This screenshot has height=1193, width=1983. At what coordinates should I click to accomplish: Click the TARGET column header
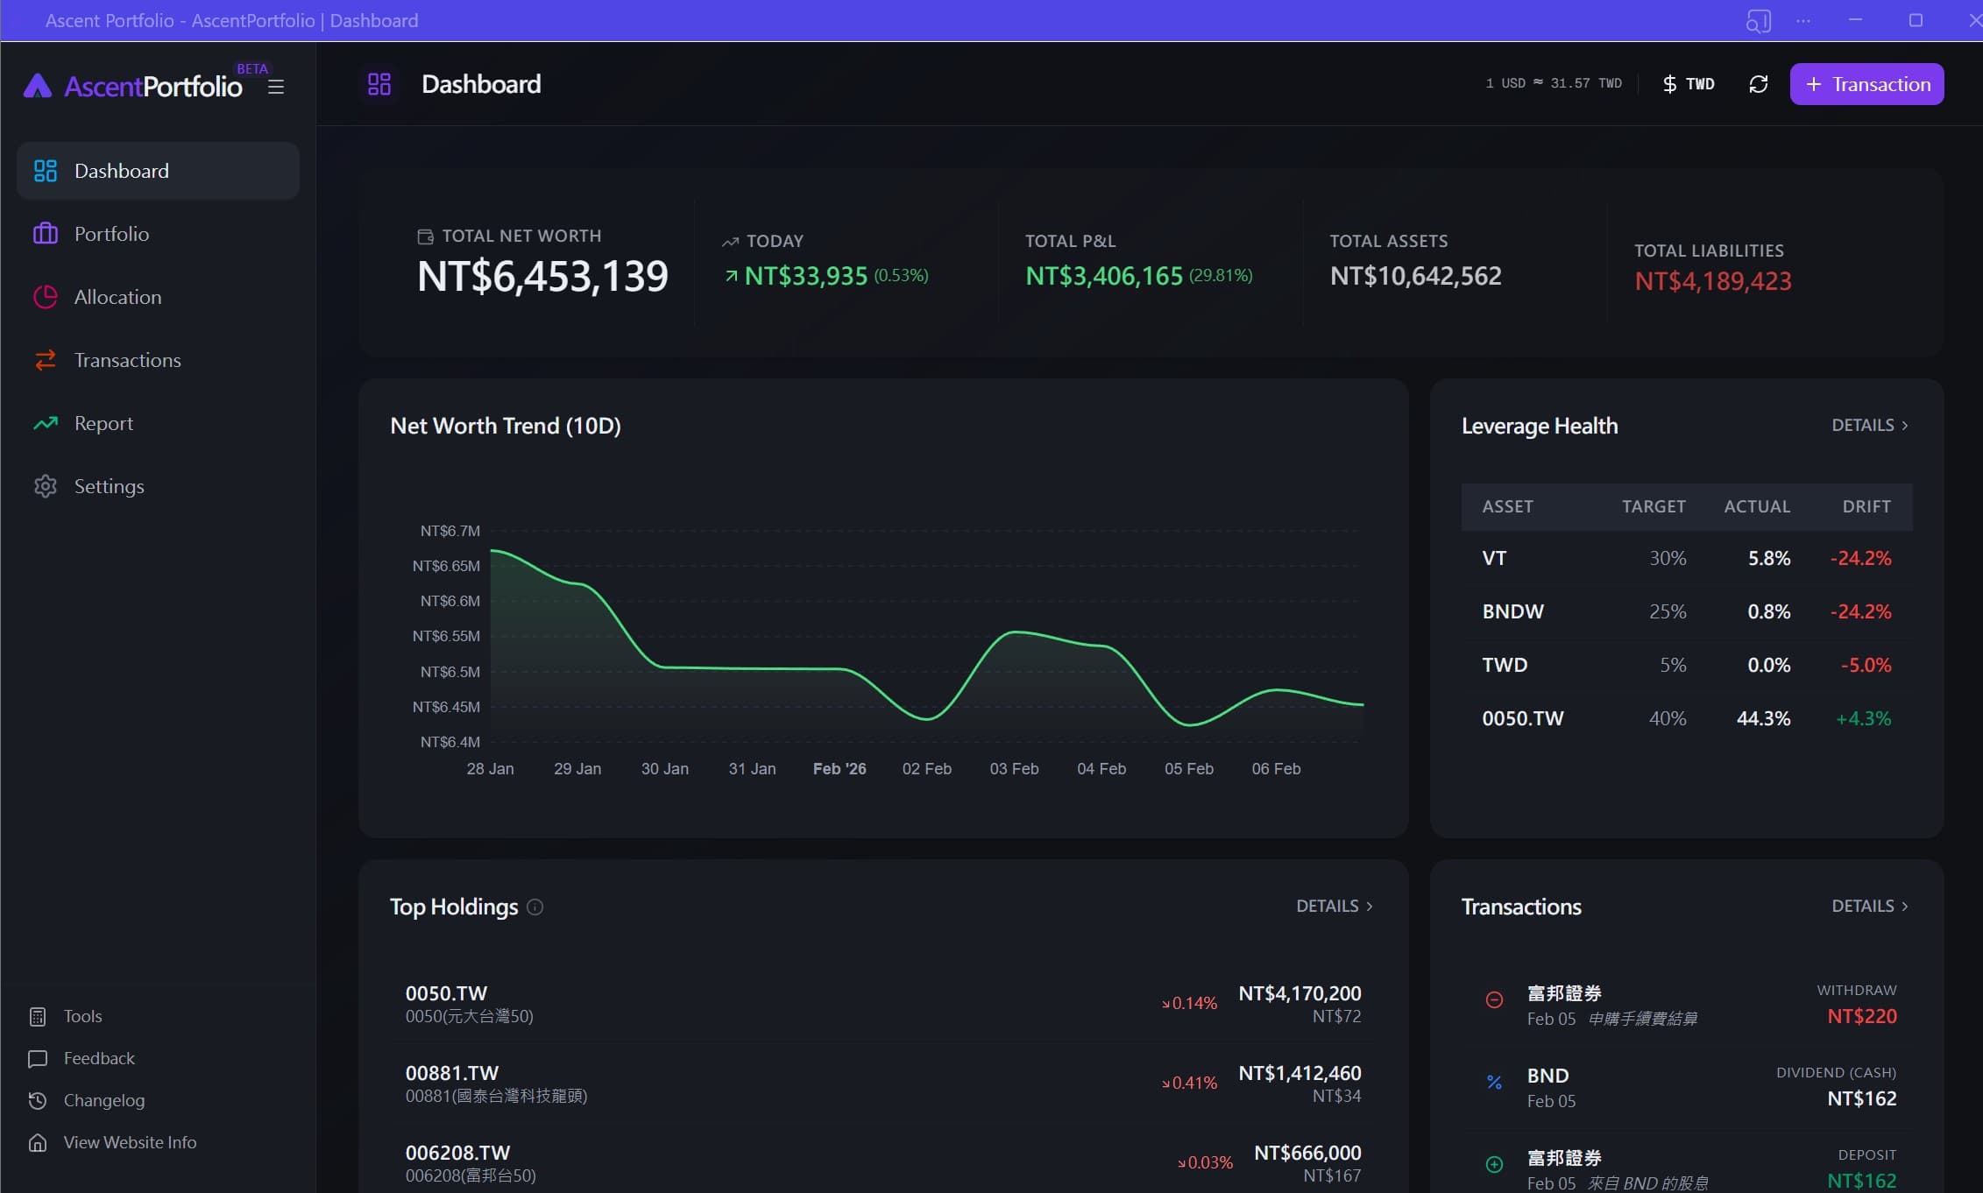click(1654, 506)
